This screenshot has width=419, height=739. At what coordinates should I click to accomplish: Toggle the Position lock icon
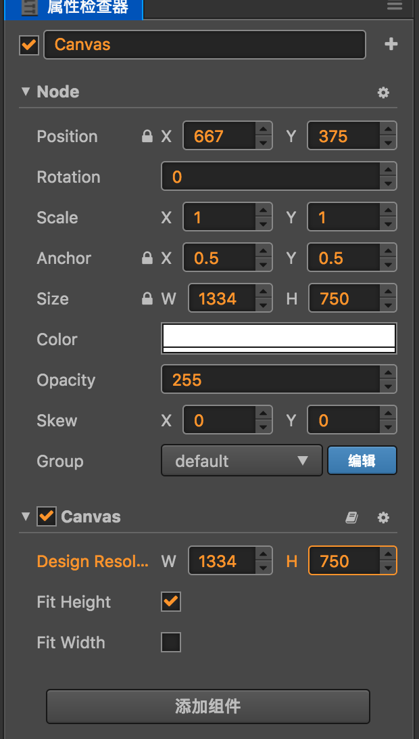(x=147, y=137)
